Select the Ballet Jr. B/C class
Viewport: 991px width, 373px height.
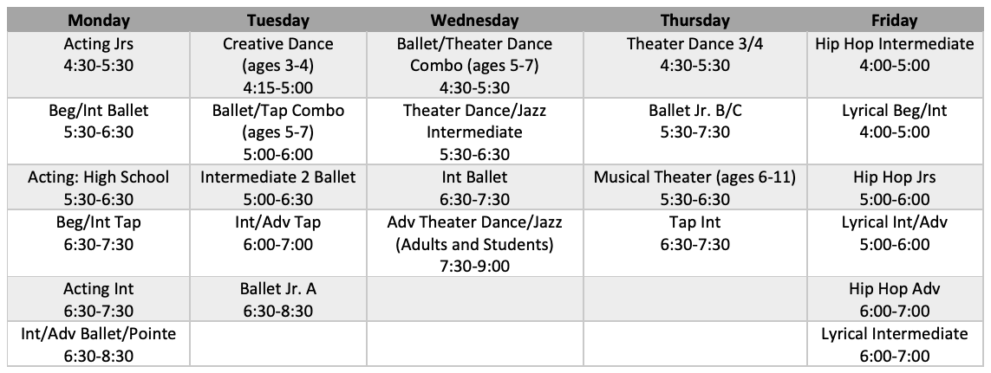[694, 121]
